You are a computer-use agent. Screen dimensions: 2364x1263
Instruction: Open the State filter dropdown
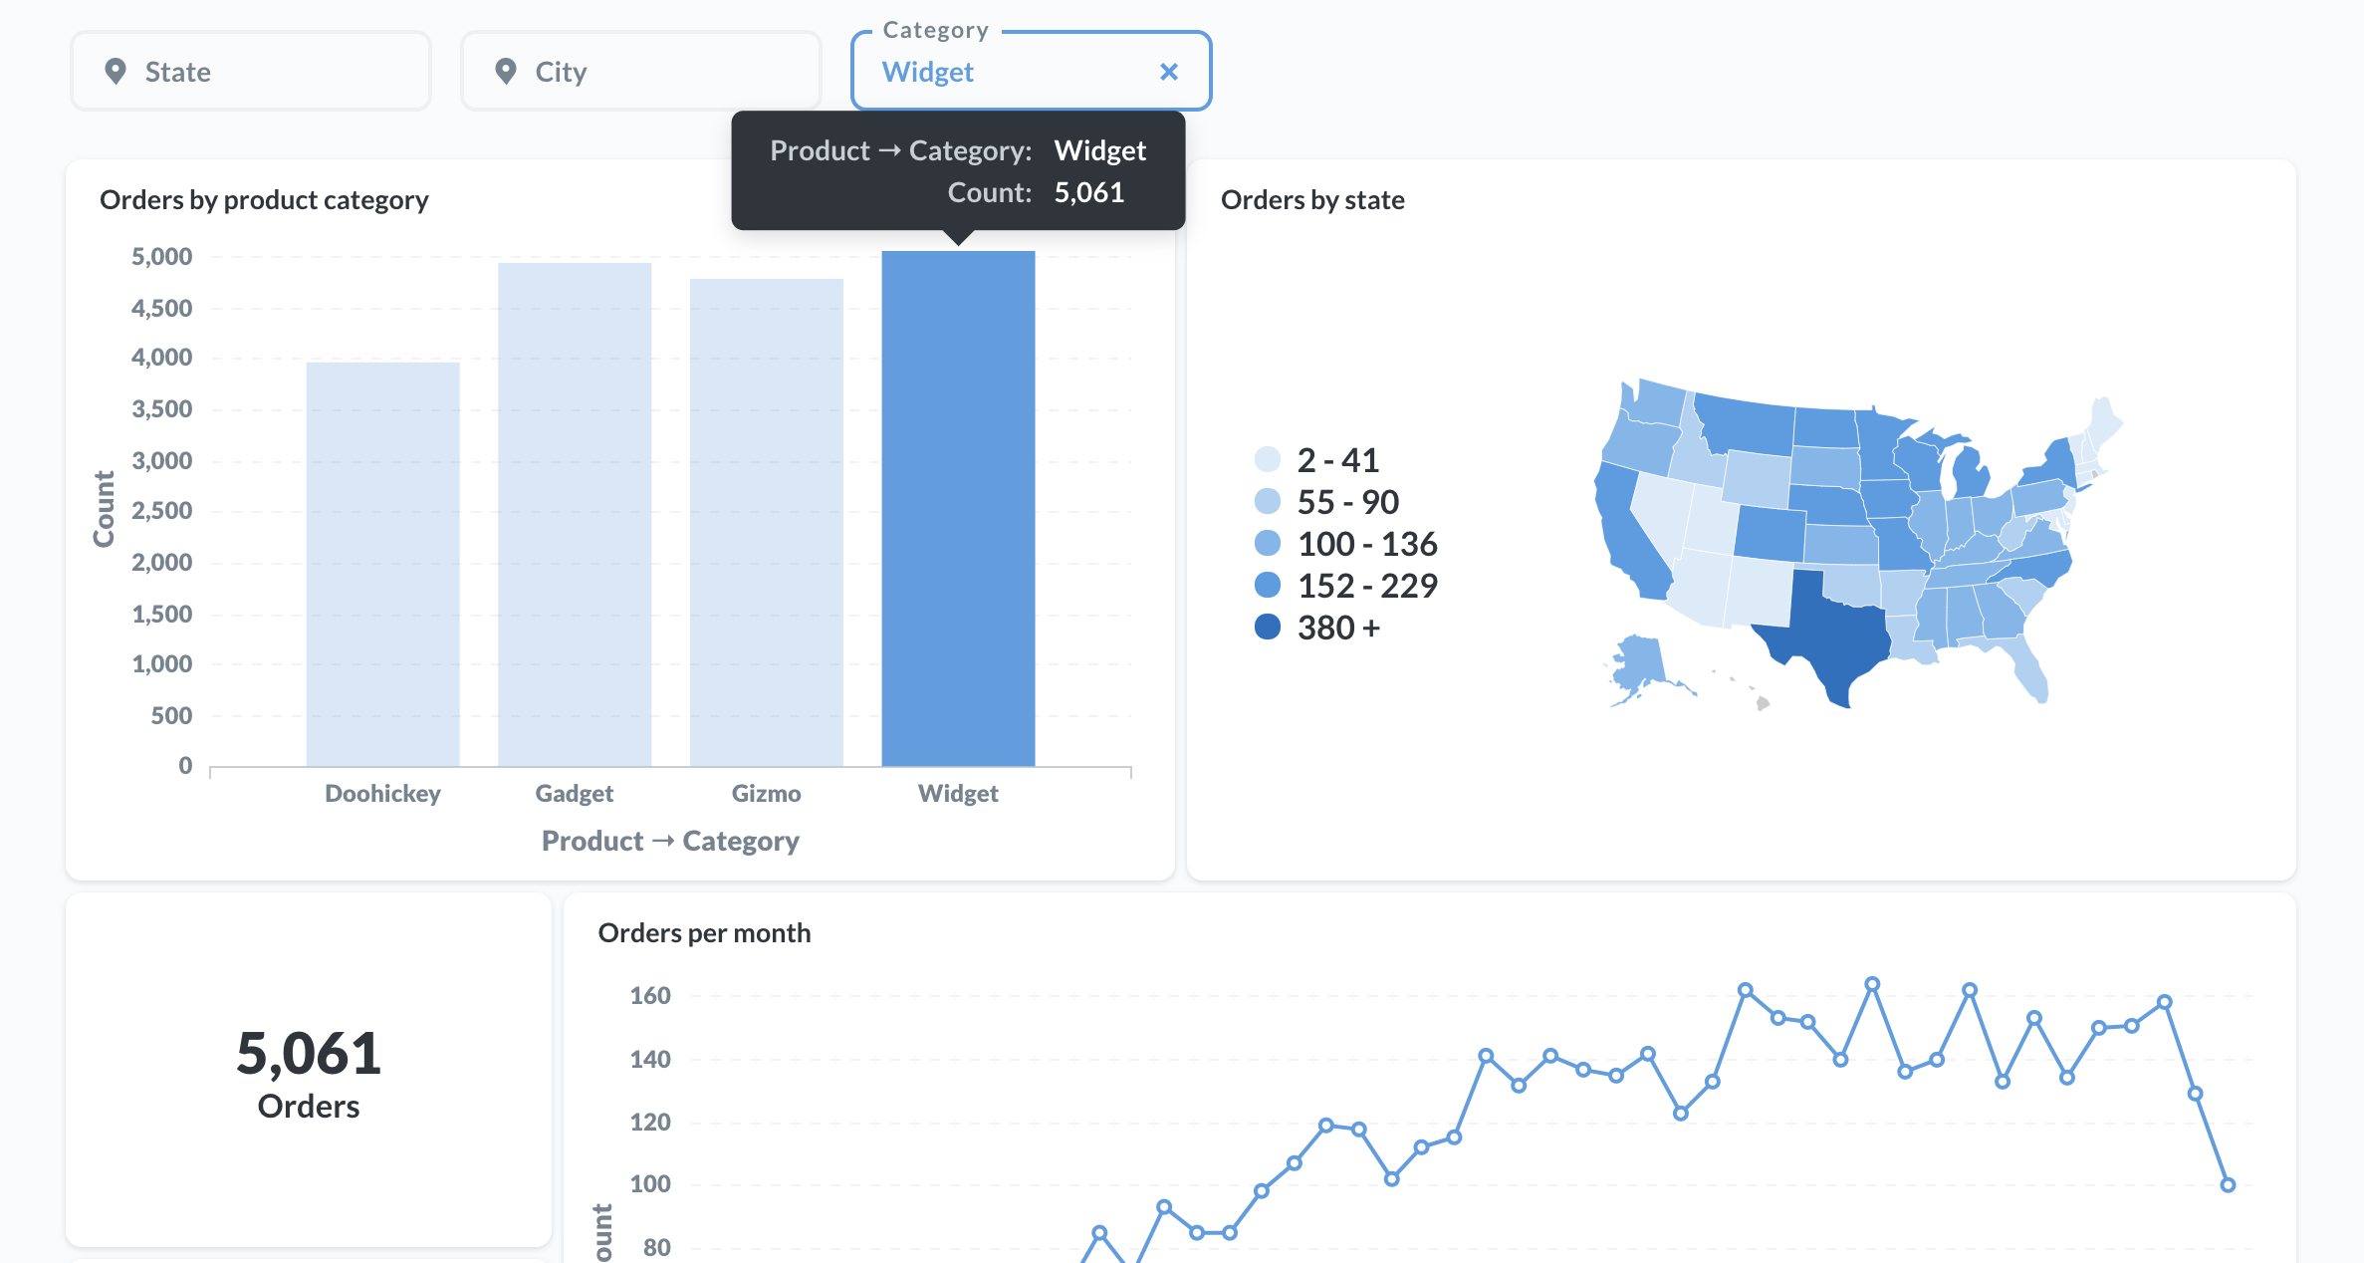pos(251,72)
